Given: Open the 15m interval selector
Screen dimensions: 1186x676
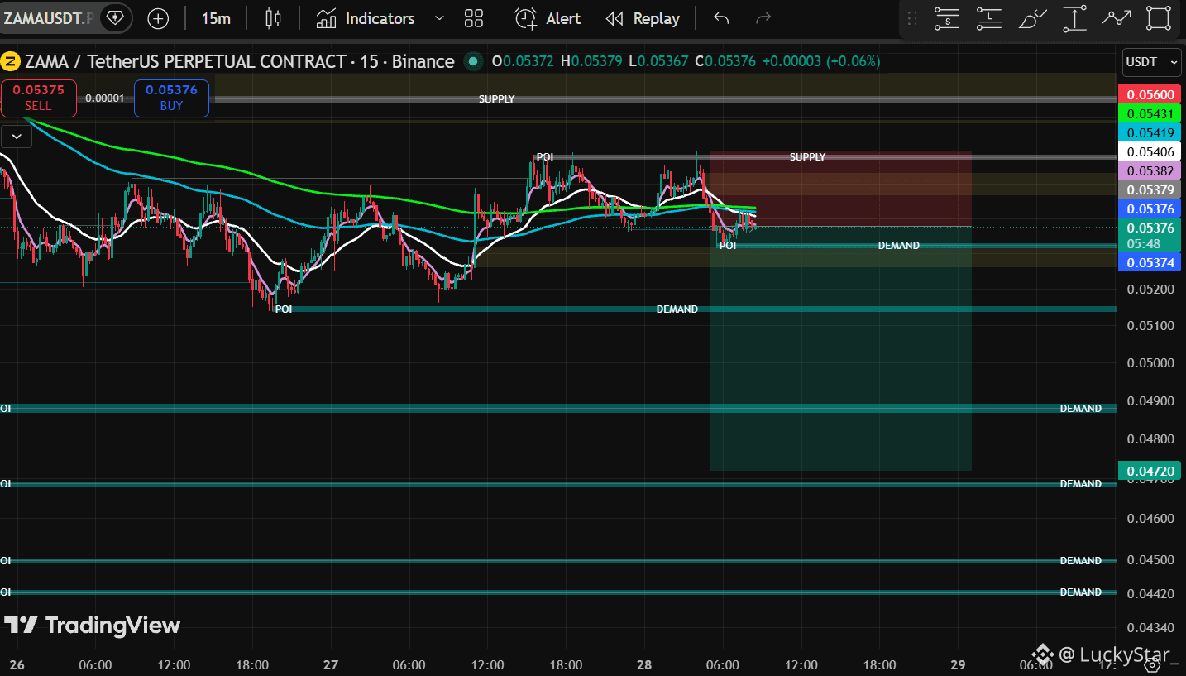Looking at the screenshot, I should [x=216, y=18].
